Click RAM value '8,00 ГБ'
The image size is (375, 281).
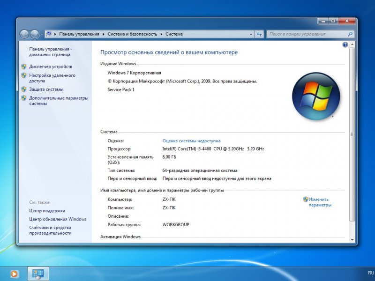coord(169,157)
